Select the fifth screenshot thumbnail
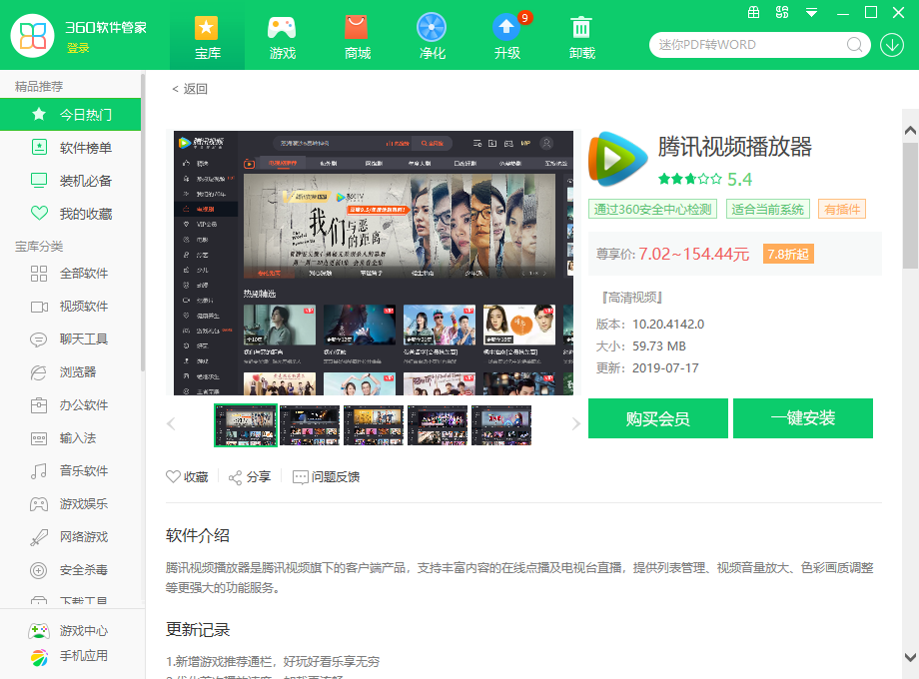Viewport: 919px width, 679px height. click(501, 425)
